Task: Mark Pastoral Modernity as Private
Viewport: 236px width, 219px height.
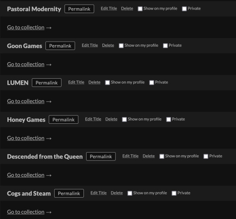Action: pos(184,9)
